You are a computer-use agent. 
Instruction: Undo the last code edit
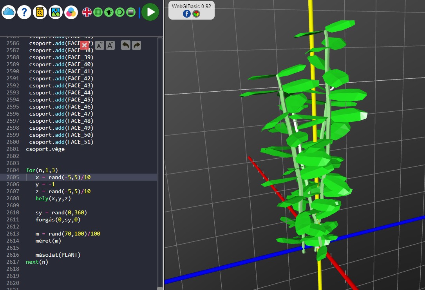(x=126, y=45)
